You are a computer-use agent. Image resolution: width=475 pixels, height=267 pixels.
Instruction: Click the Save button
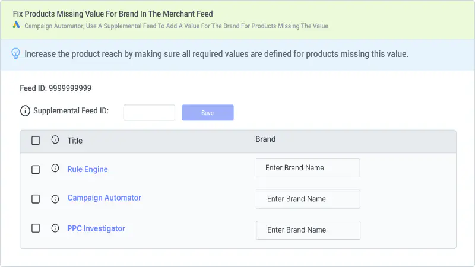(208, 113)
